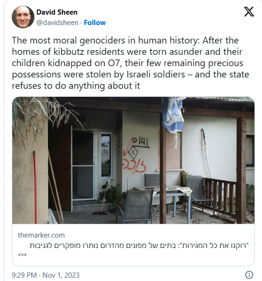Click the X logo icon
Screen dimensions: 262x281
[x=249, y=12]
